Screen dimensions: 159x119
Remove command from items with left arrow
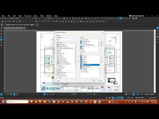[x=78, y=62]
